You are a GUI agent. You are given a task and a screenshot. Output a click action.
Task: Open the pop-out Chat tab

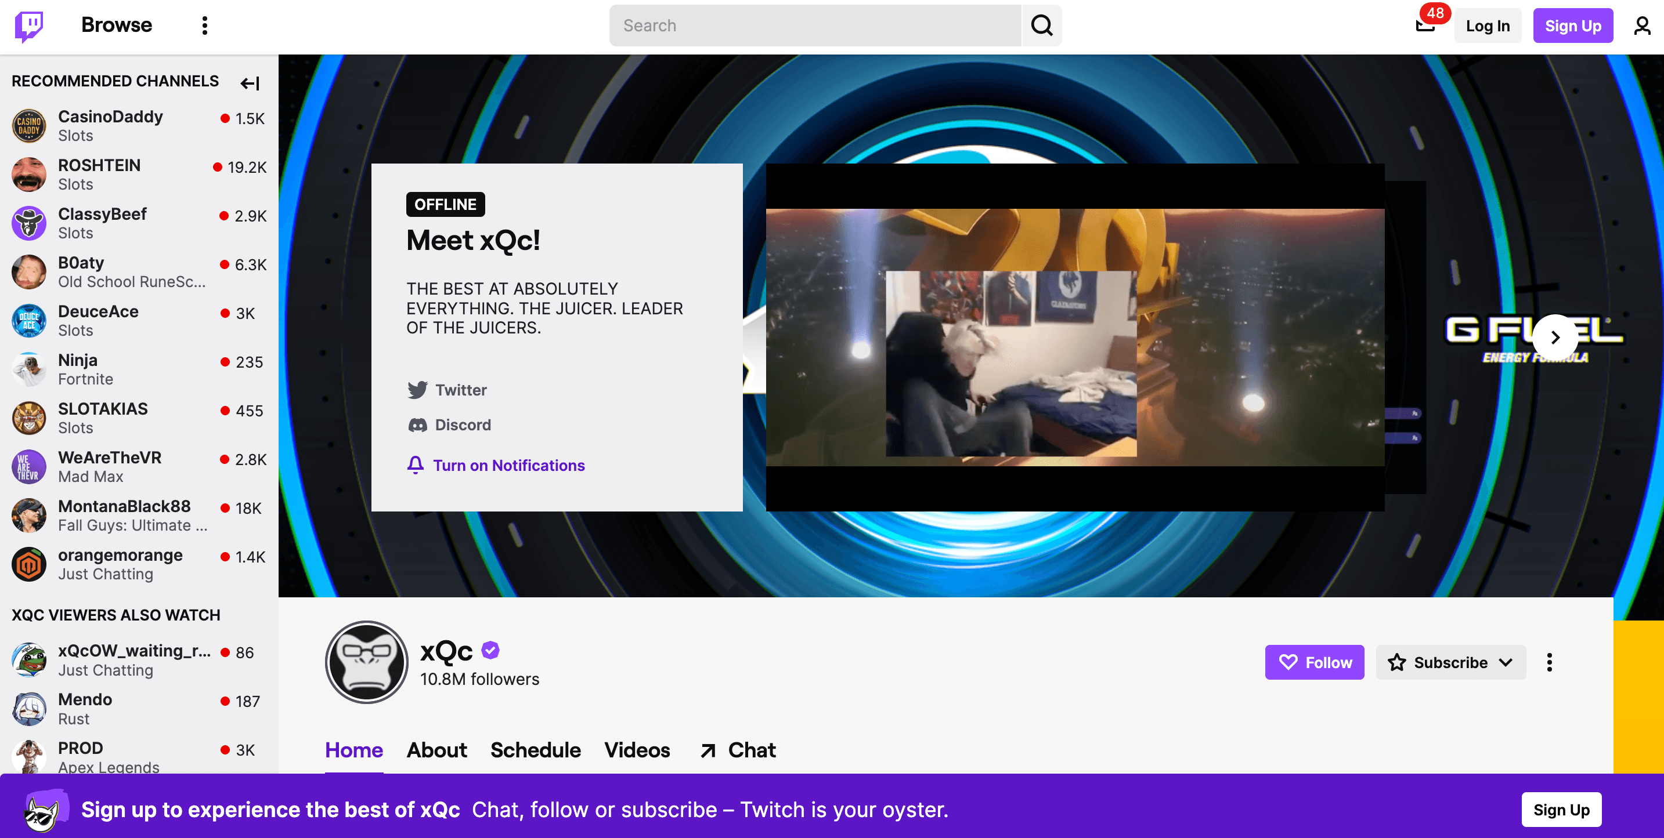coord(738,750)
